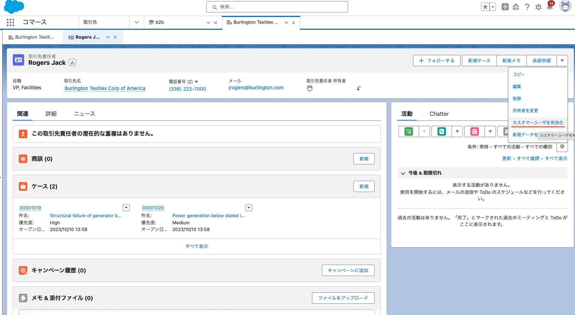This screenshot has width=575, height=315.
Task: Click the キャンペーンに追加 button
Action: 348,270
